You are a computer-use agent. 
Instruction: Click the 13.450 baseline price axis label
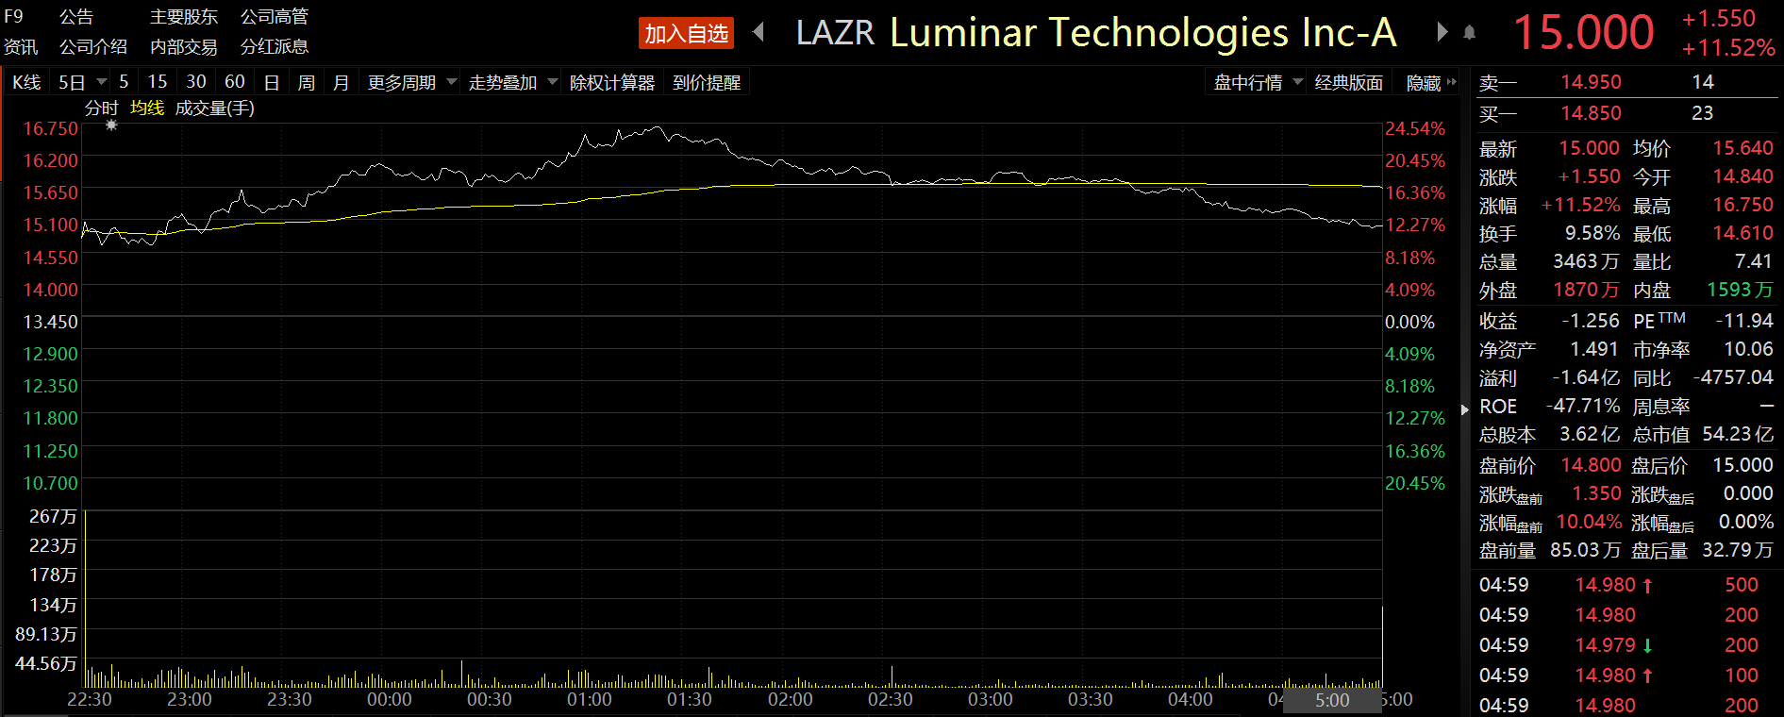[x=51, y=322]
